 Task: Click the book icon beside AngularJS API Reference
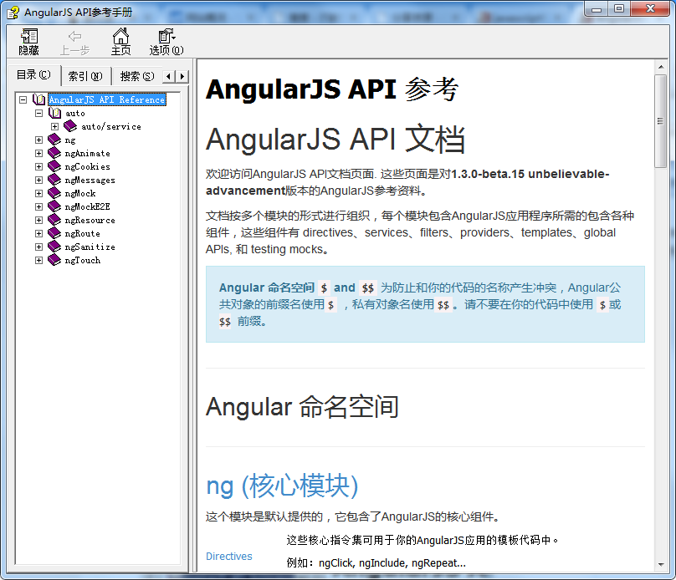pyautogui.click(x=39, y=99)
